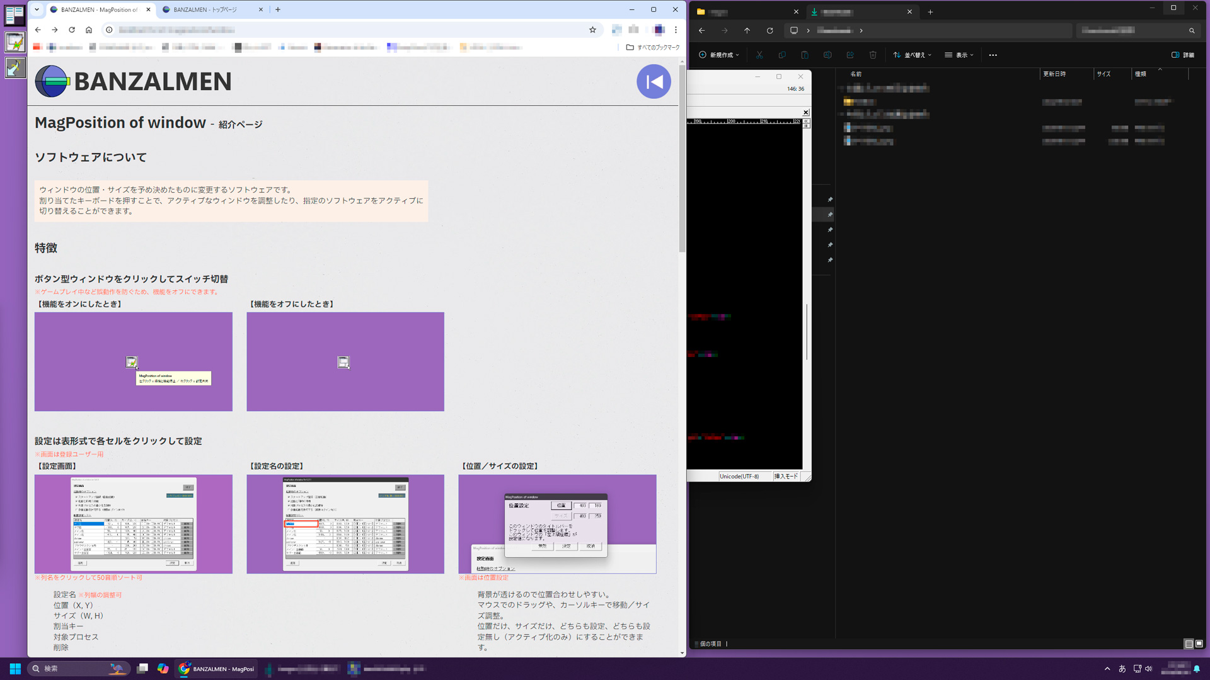Click the editor vertical scrollbar
This screenshot has height=680, width=1210.
pyautogui.click(x=807, y=332)
